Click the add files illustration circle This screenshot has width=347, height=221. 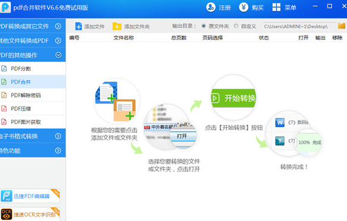117,101
